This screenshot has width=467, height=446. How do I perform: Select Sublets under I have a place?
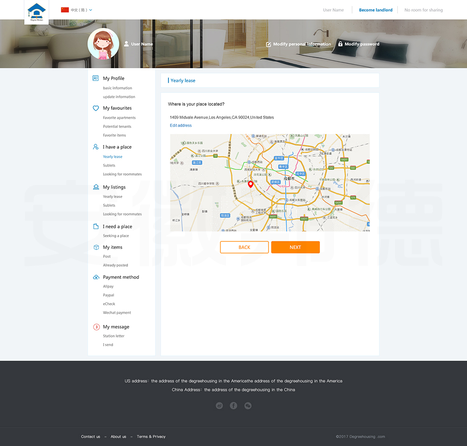click(x=109, y=165)
